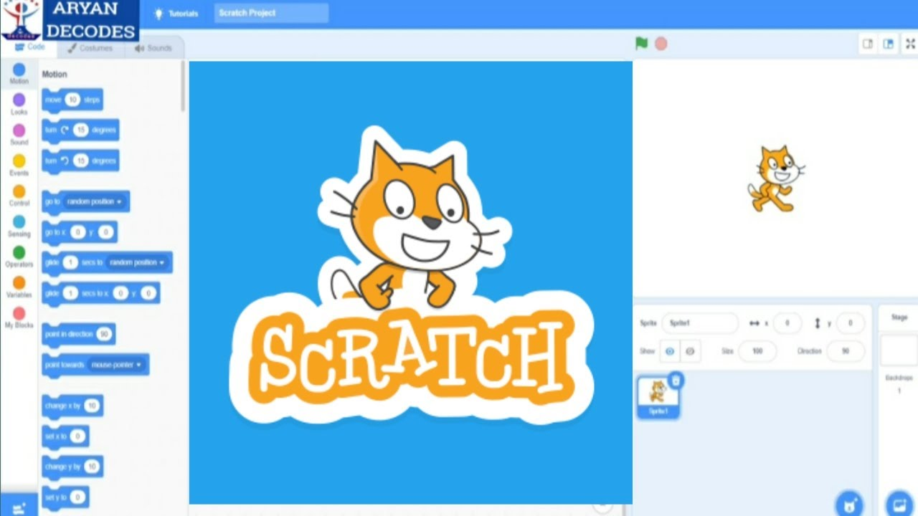Hide the sprite with crossed eye icon

(690, 351)
